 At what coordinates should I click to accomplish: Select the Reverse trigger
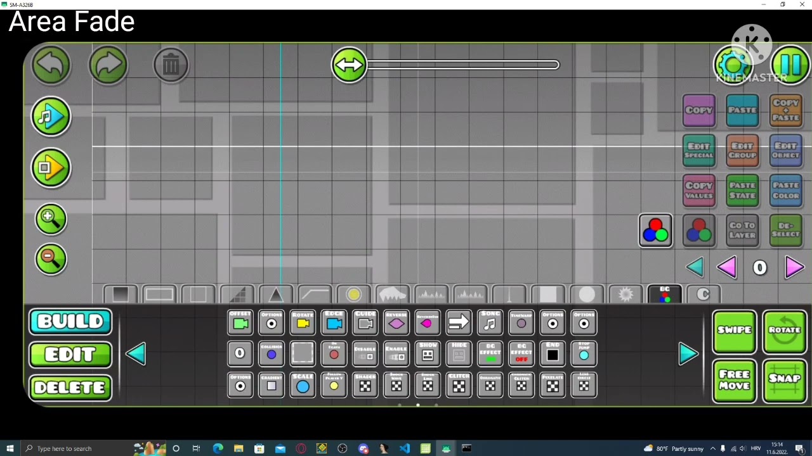click(x=396, y=323)
